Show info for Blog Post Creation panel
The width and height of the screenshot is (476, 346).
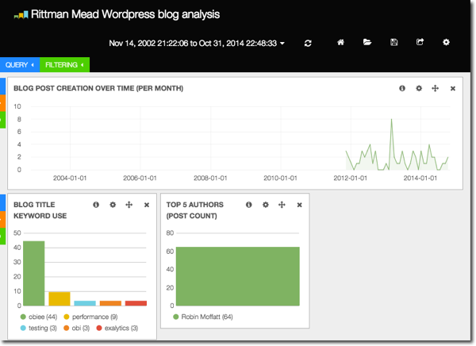point(402,88)
